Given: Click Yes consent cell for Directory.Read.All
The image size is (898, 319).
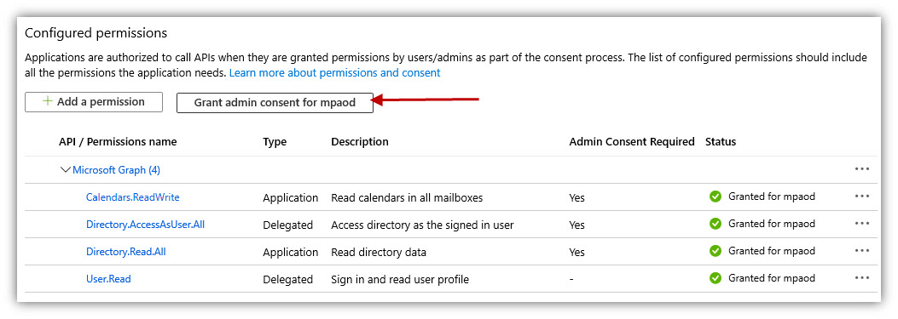Looking at the screenshot, I should 576,252.
